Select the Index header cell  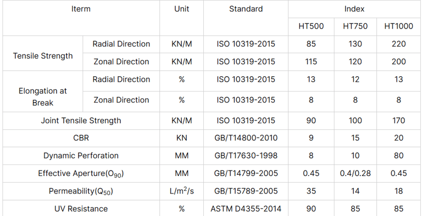(x=354, y=9)
